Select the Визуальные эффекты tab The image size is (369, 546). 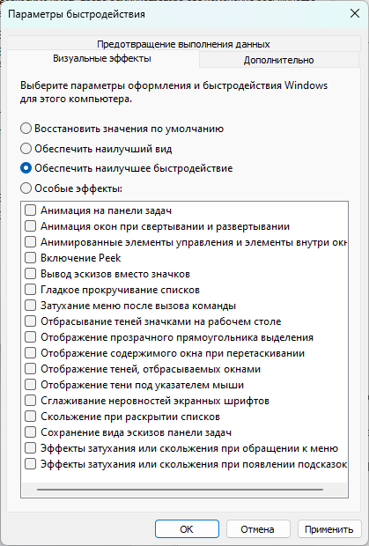click(102, 58)
